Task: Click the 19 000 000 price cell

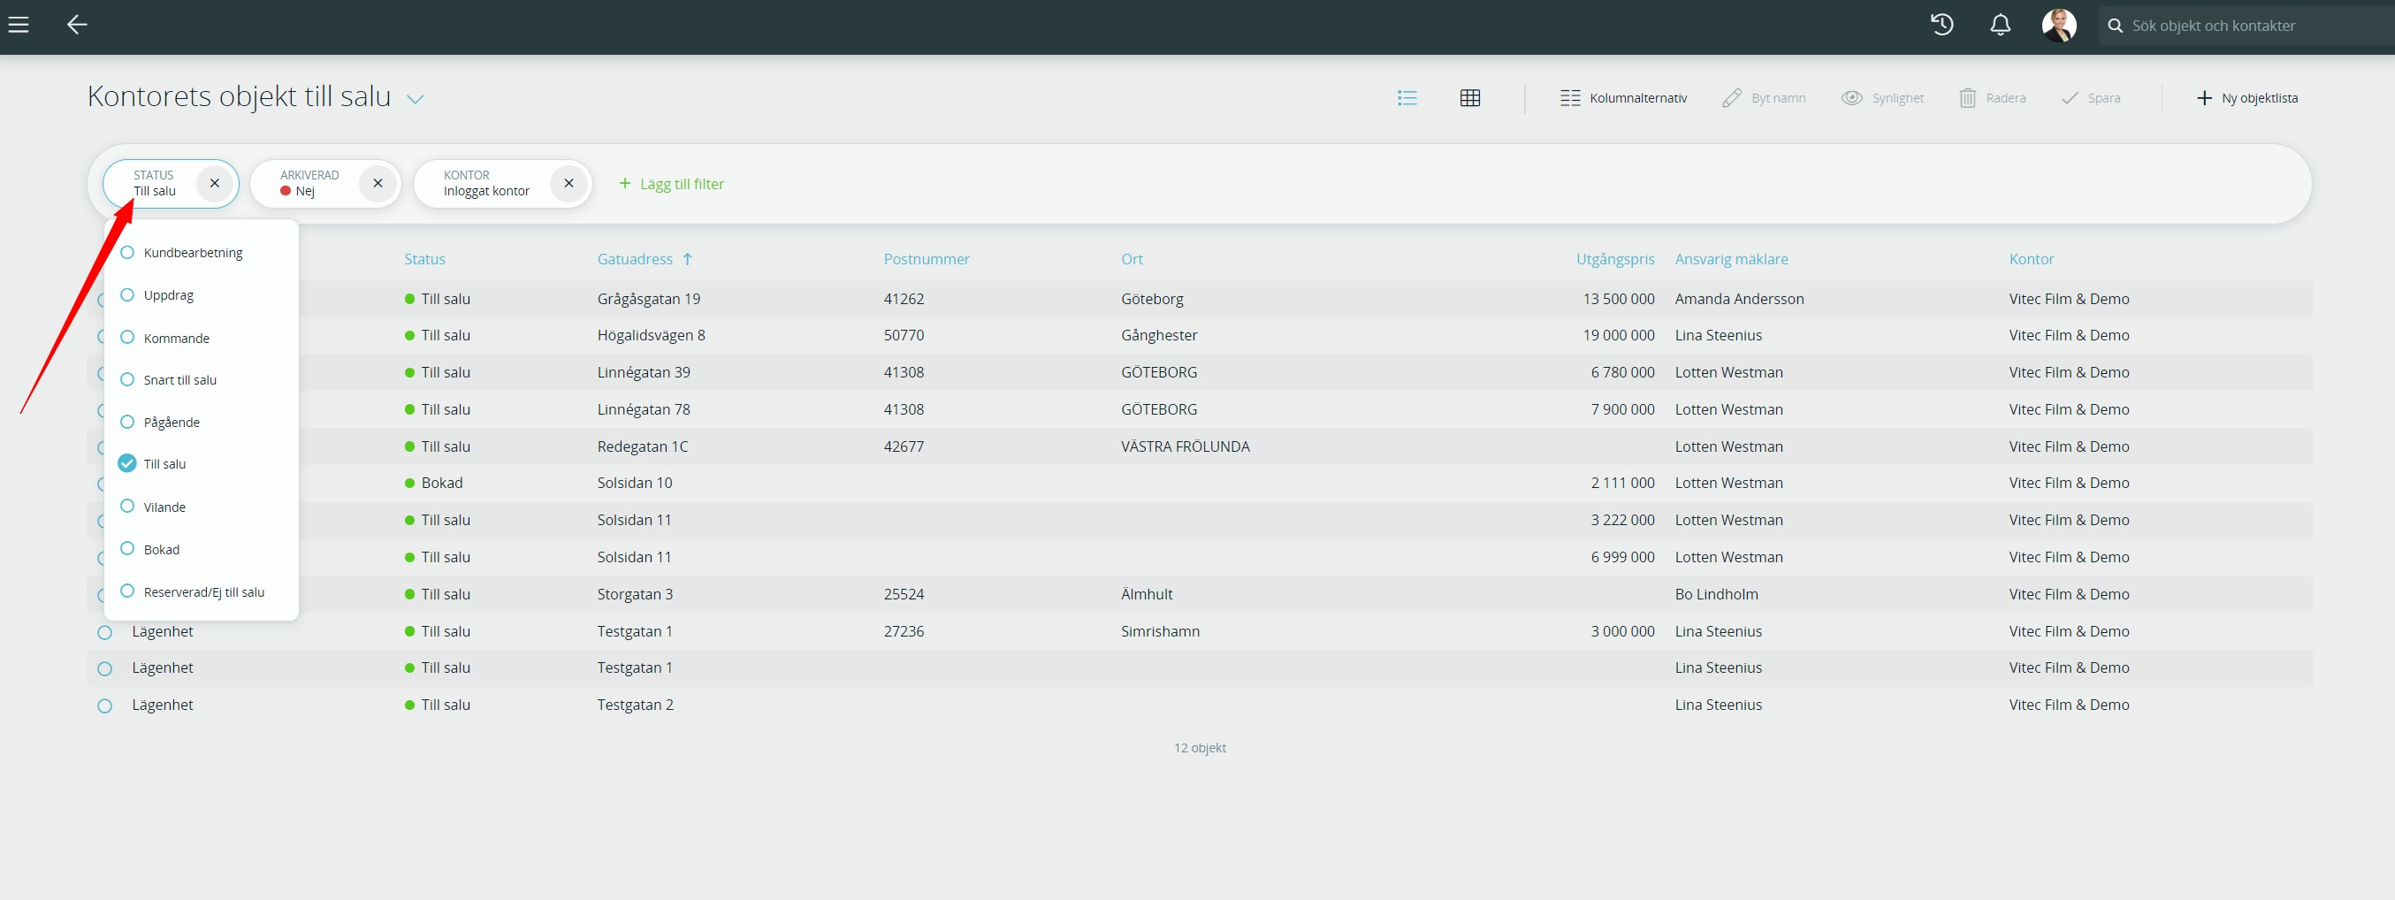Action: pos(1619,336)
